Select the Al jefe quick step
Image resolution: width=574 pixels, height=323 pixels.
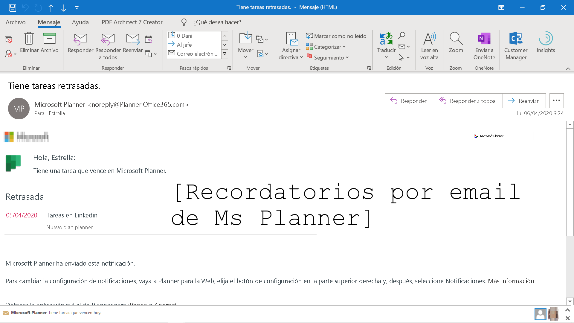tap(194, 45)
